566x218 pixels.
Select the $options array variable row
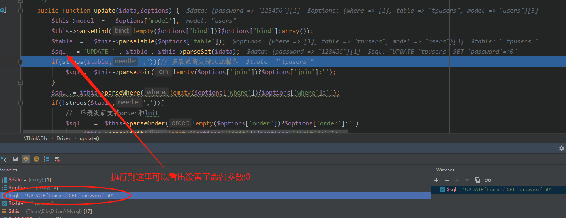(215, 188)
